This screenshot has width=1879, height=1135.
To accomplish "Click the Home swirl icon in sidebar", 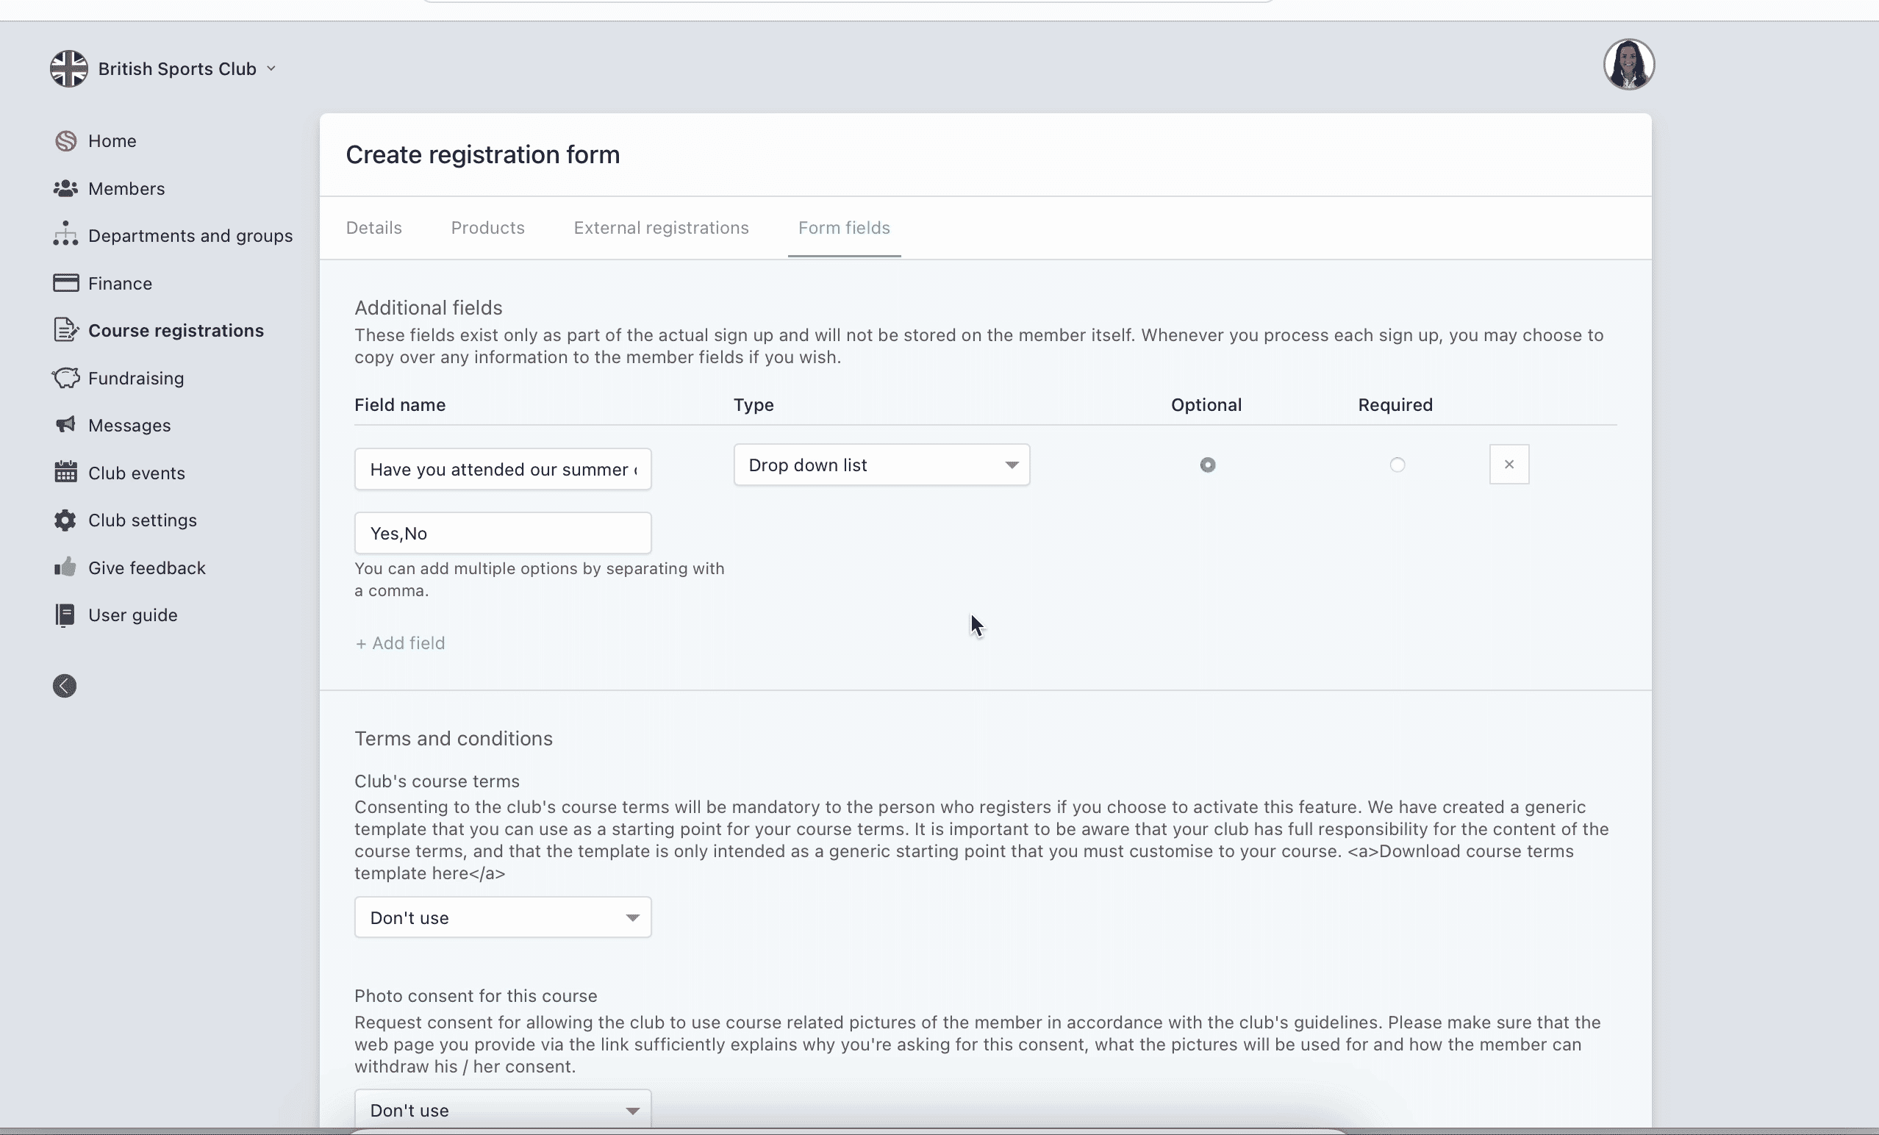I will pos(65,141).
